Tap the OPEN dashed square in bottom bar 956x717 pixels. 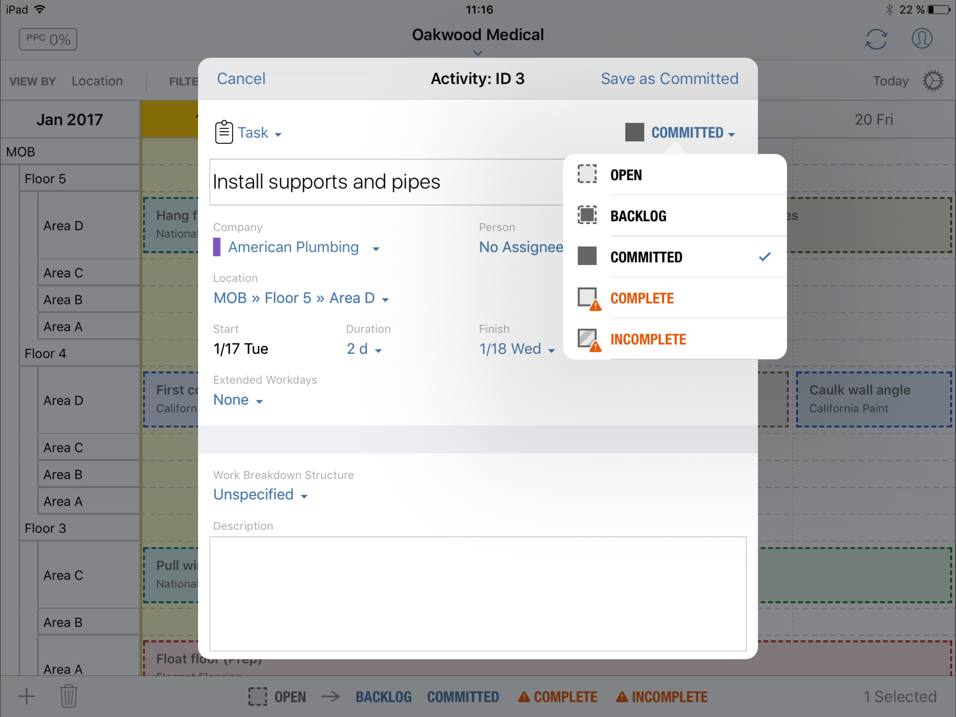point(258,696)
